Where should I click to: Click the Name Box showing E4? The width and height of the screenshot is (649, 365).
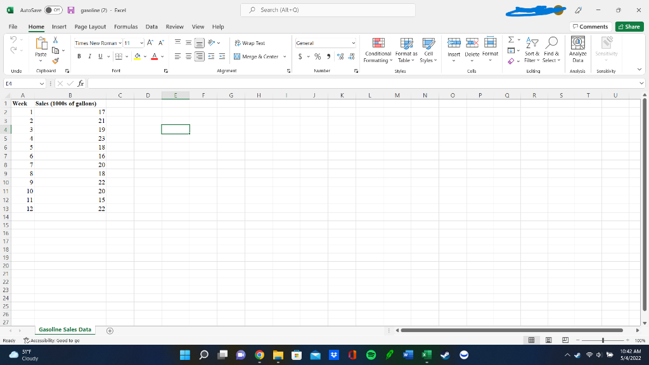tap(24, 84)
